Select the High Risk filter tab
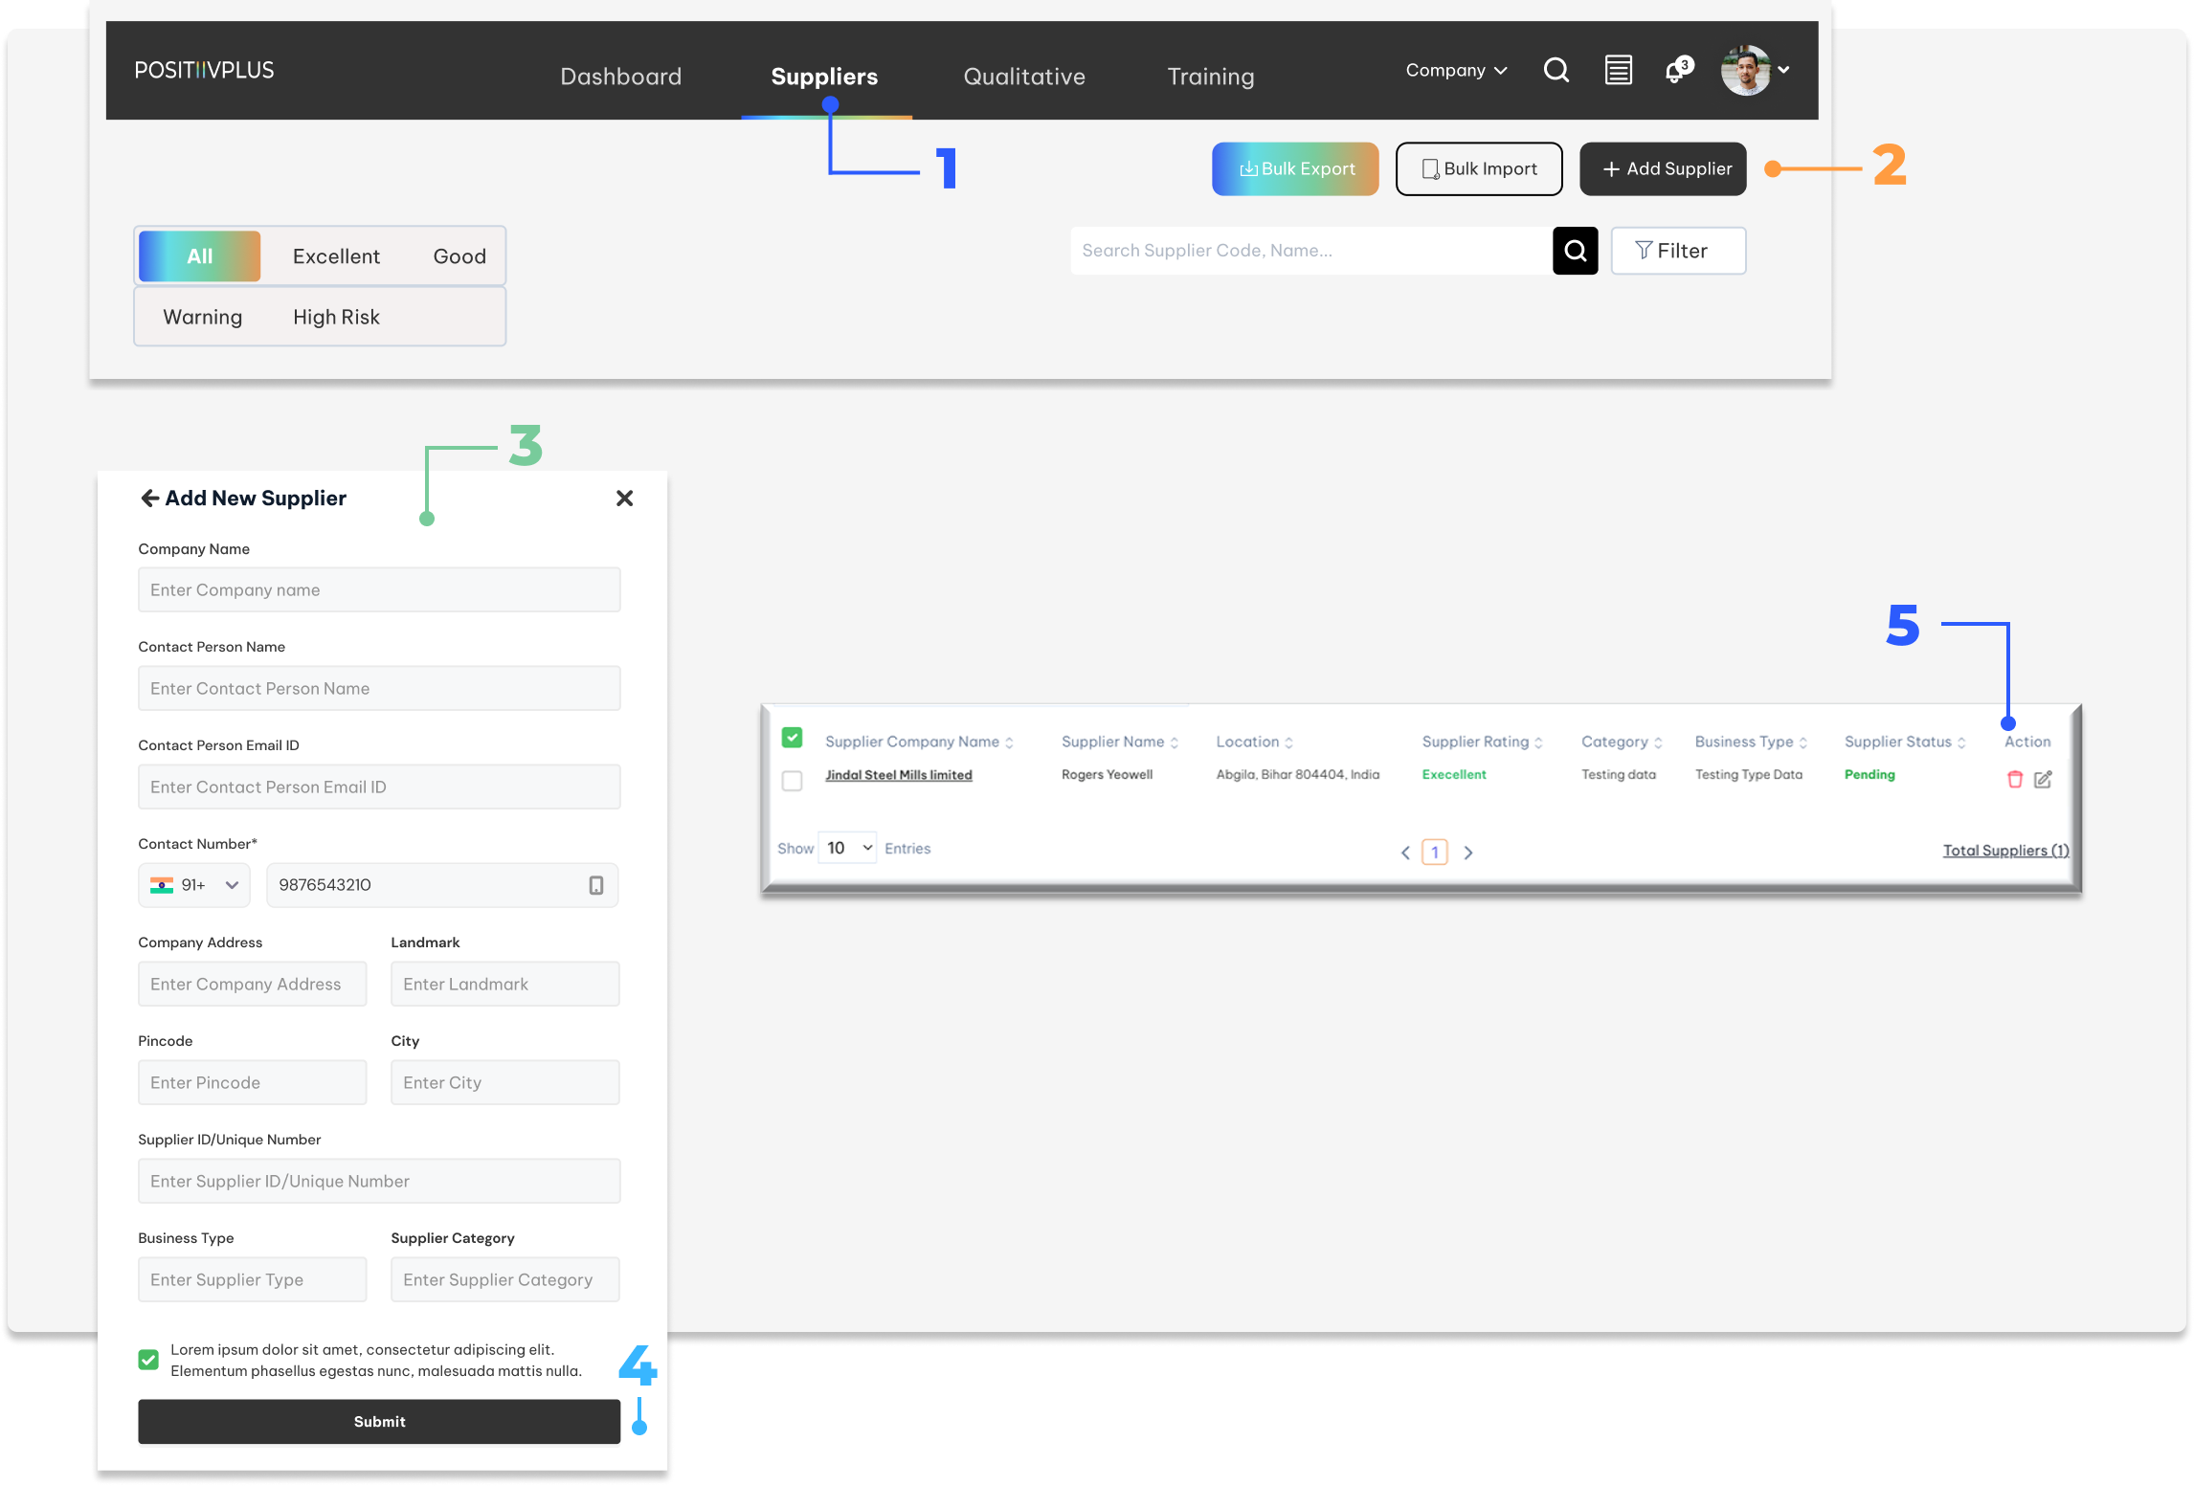Viewport: 2194px width, 1486px height. 336,317
